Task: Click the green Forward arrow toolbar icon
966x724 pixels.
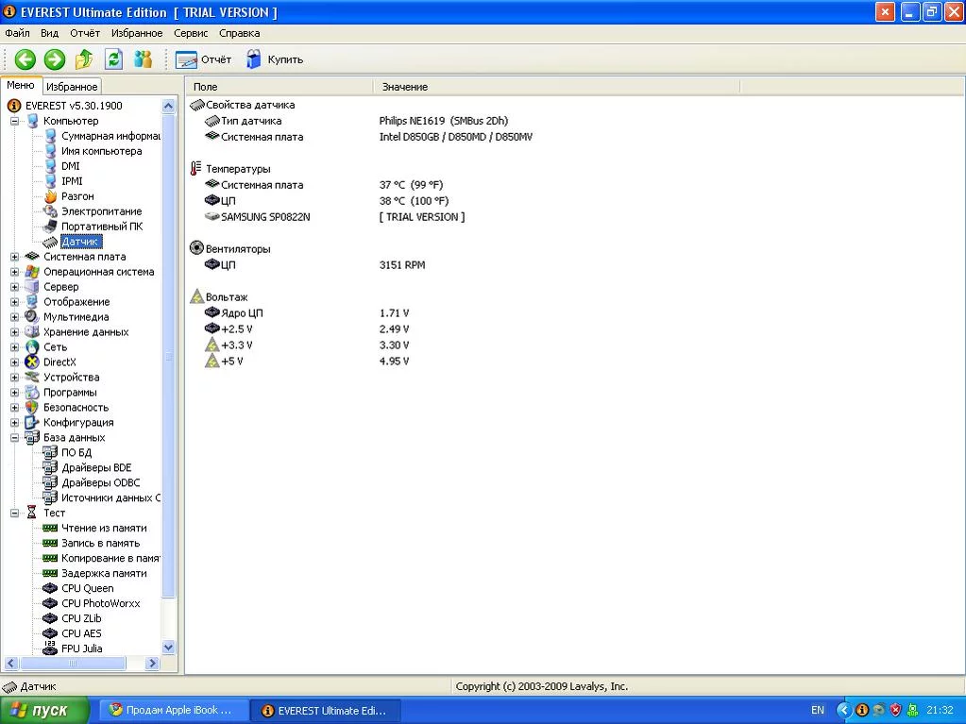Action: [54, 59]
